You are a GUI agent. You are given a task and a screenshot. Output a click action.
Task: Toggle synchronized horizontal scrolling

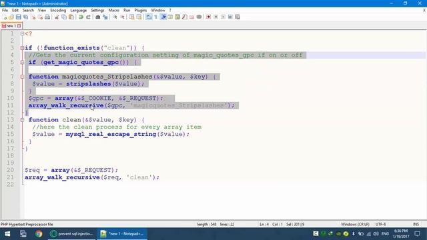[x=139, y=17]
